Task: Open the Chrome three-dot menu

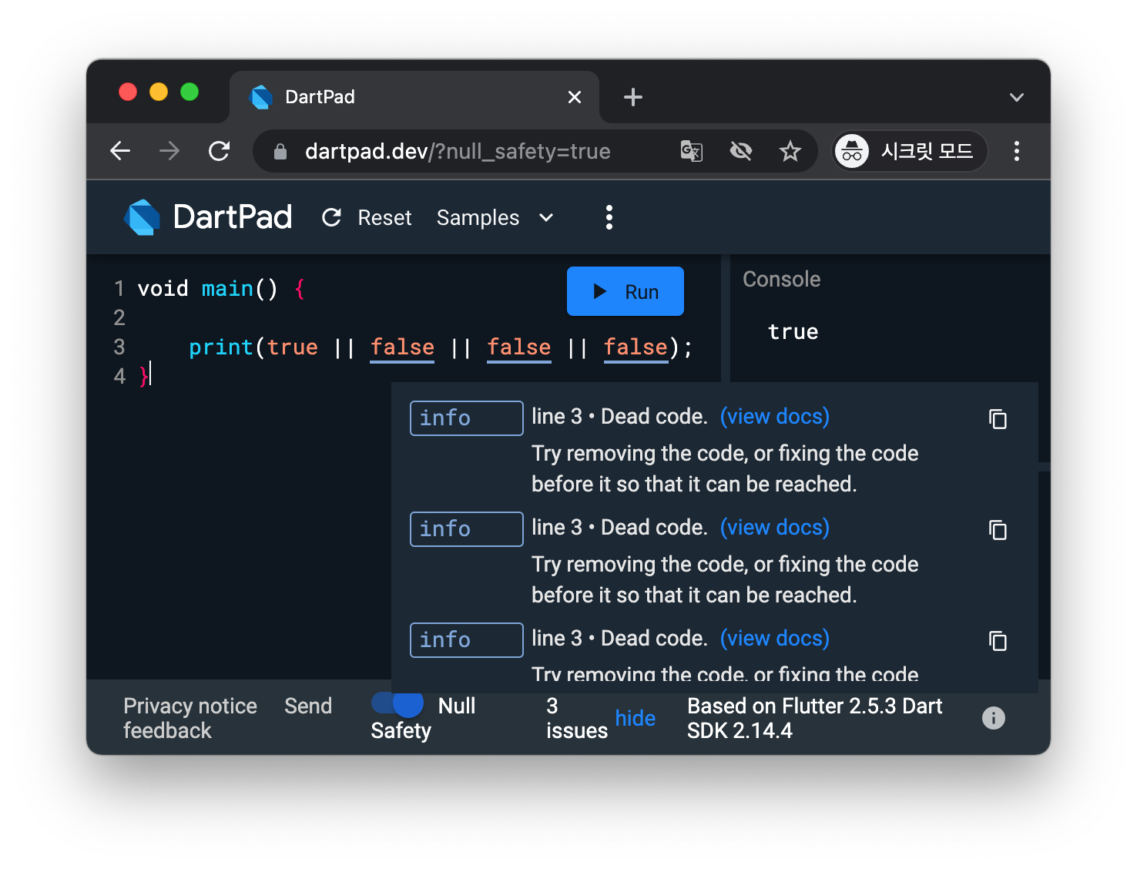Action: coord(1017,151)
